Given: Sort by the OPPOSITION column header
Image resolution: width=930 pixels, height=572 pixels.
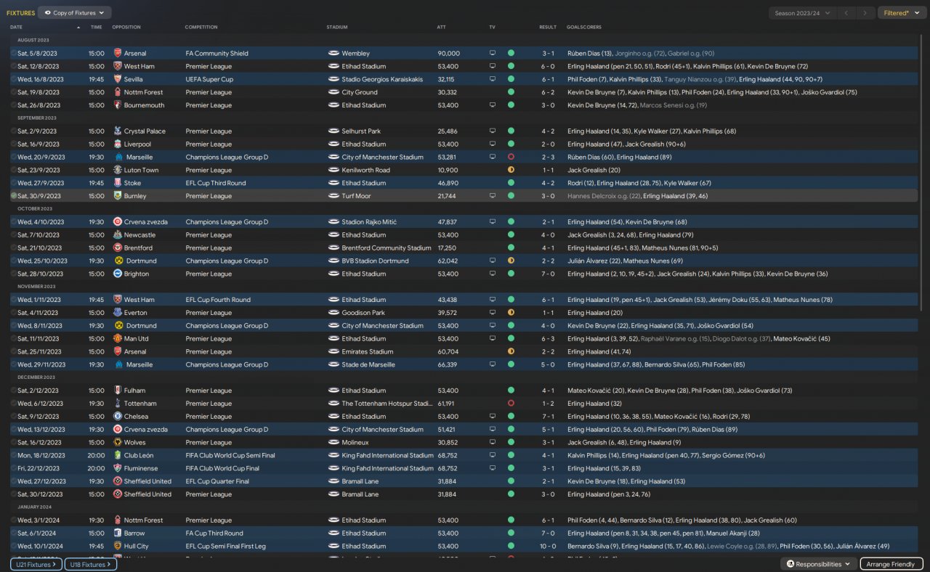Looking at the screenshot, I should [126, 27].
